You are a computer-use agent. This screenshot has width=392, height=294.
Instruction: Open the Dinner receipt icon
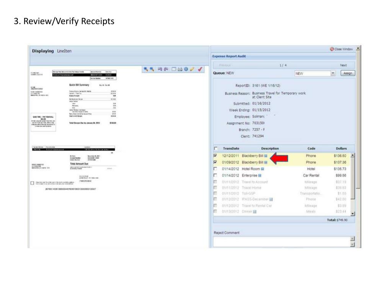tap(255, 212)
